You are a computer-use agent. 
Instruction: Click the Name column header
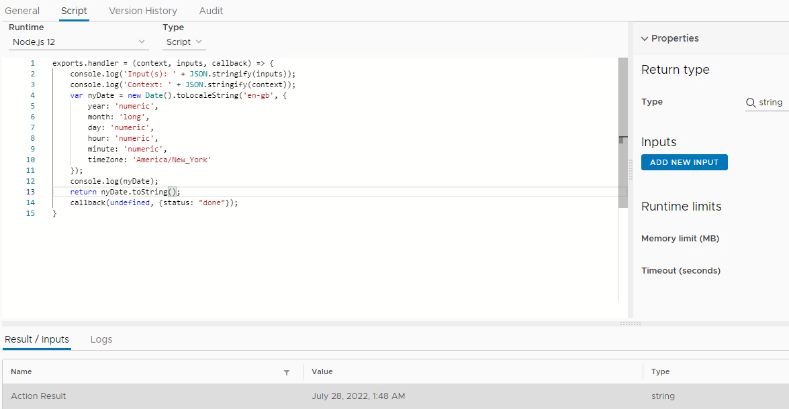21,371
